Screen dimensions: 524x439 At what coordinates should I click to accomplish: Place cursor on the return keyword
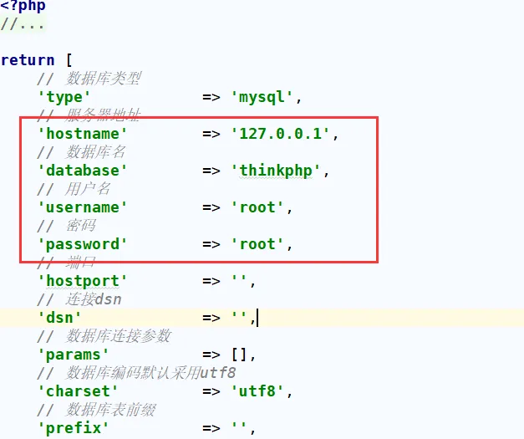pyautogui.click(x=28, y=60)
